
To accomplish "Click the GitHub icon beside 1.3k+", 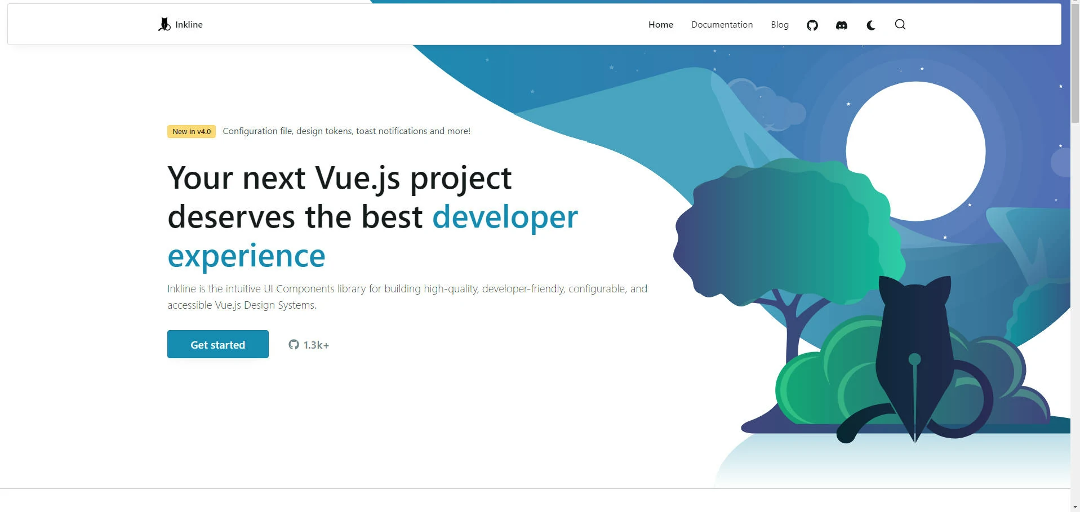I will [x=294, y=345].
